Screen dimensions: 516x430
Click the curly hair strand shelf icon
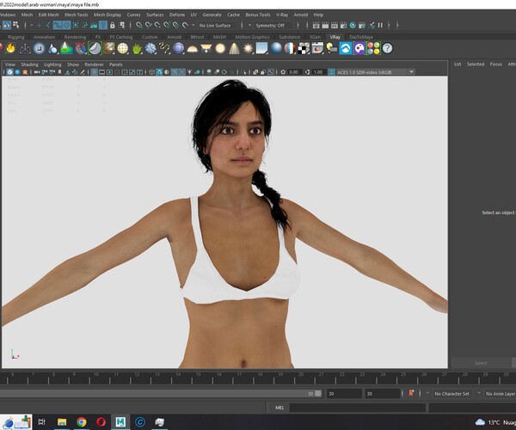tap(164, 48)
